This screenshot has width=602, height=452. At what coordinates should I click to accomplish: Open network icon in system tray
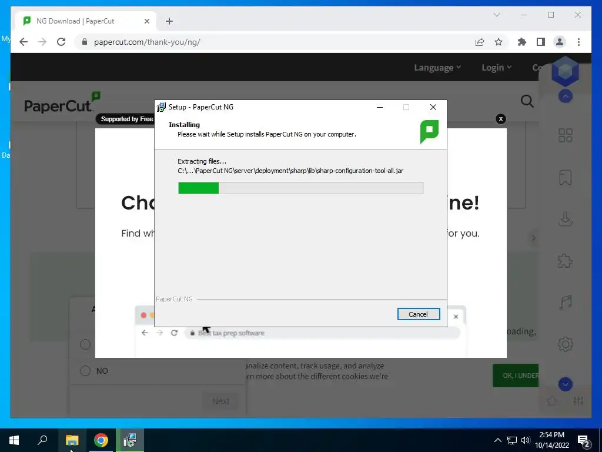pos(512,440)
